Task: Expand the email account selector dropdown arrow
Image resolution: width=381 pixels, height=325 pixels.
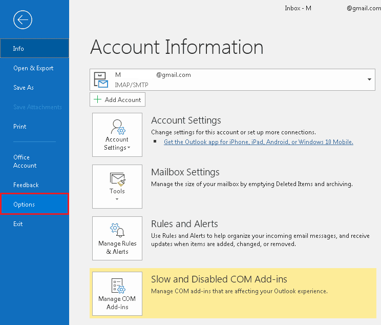Action: pyautogui.click(x=369, y=79)
